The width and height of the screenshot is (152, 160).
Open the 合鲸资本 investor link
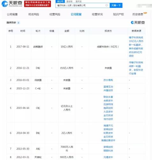click(108, 100)
